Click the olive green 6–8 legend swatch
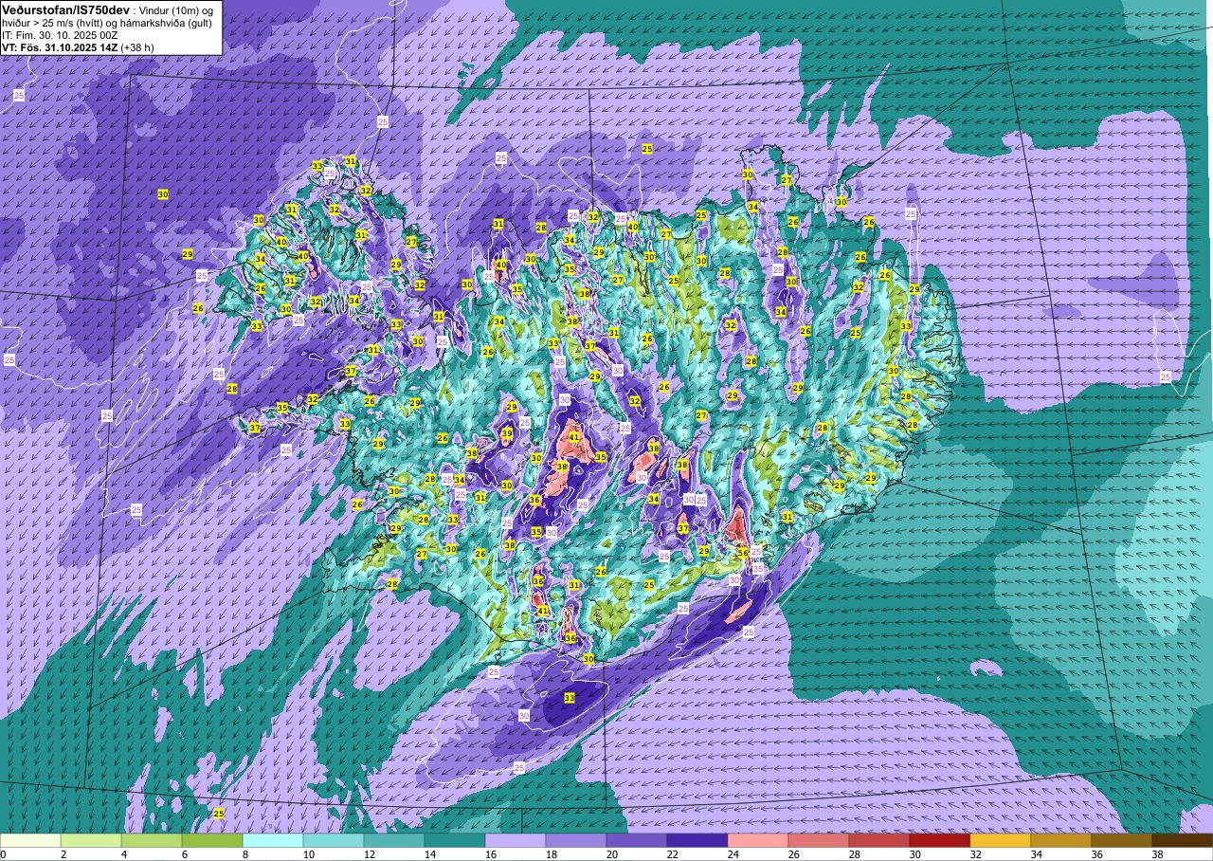The height and width of the screenshot is (861, 1213). pos(212,840)
